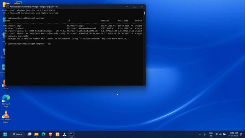Click the Visual C++ 2015-2022 Redistributable row name
The image size is (245, 138).
pos(36,33)
